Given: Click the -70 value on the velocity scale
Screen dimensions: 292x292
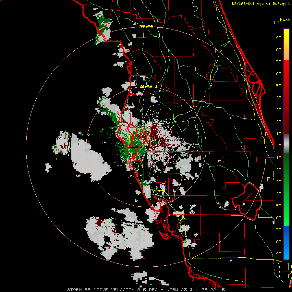Looking at the screenshot, I should pyautogui.click(x=277, y=230).
